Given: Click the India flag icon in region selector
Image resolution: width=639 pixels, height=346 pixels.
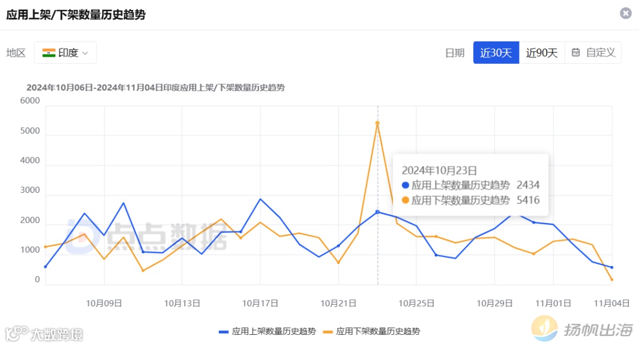Looking at the screenshot, I should pyautogui.click(x=50, y=52).
